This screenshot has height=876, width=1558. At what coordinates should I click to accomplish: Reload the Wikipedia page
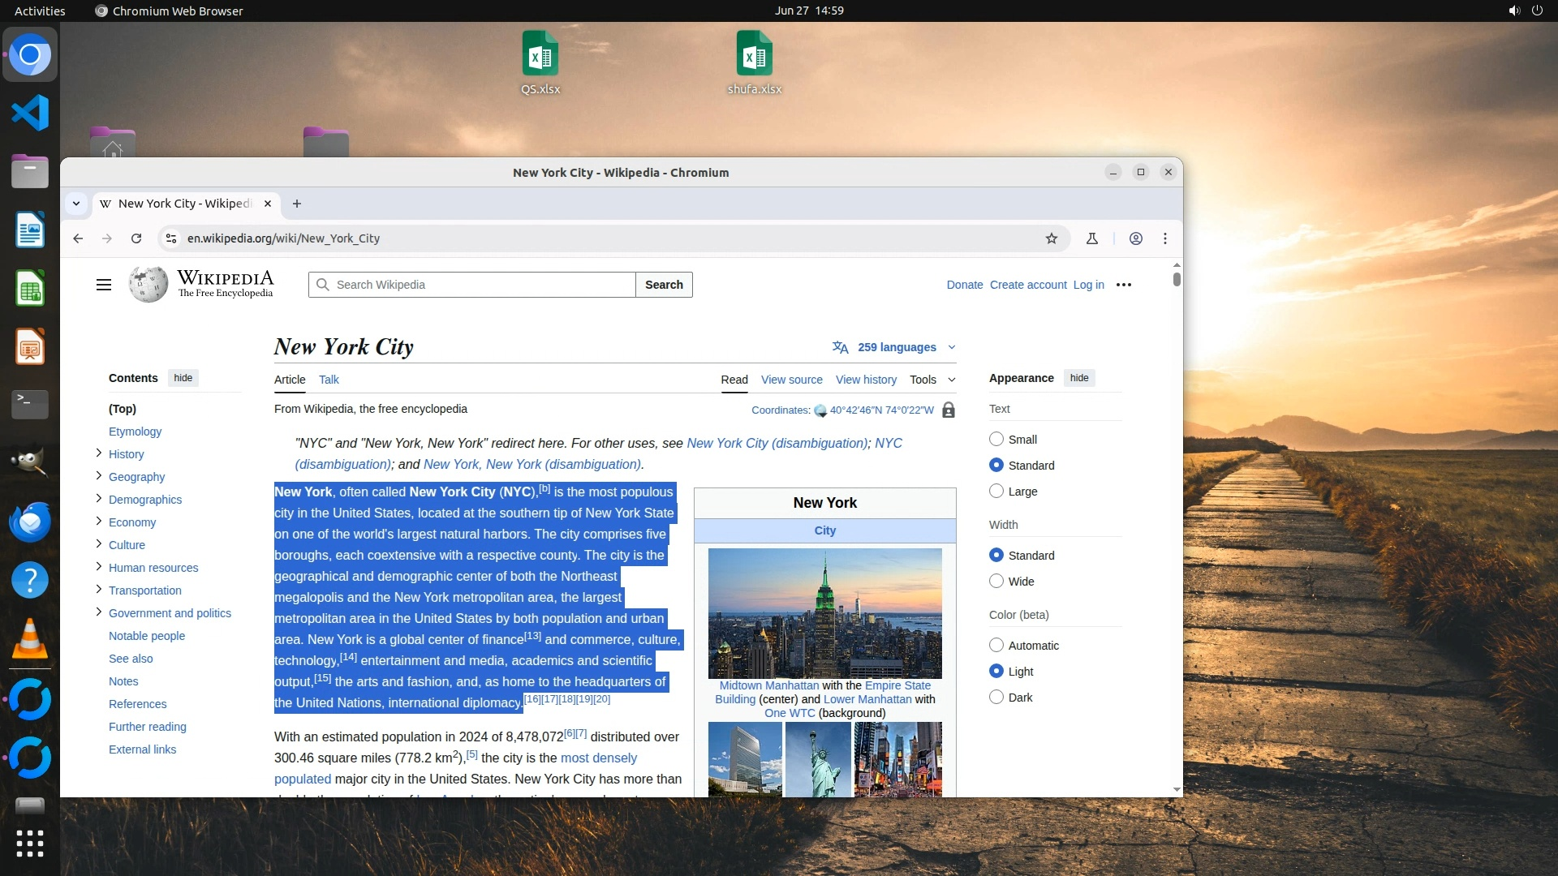[136, 238]
